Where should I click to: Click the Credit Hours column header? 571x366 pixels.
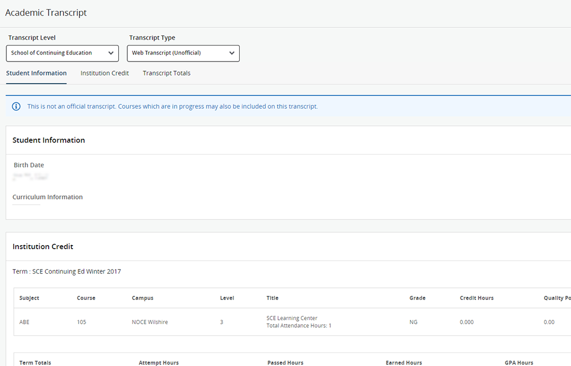(477, 298)
